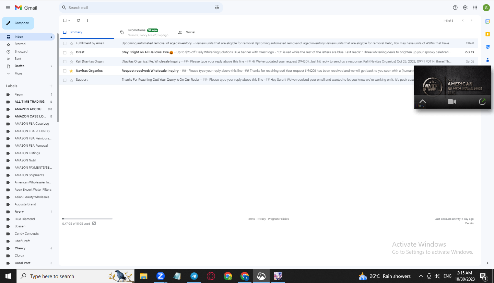Image resolution: width=494 pixels, height=283 pixels.
Task: Open Zoom from the taskbar
Action: [160, 276]
